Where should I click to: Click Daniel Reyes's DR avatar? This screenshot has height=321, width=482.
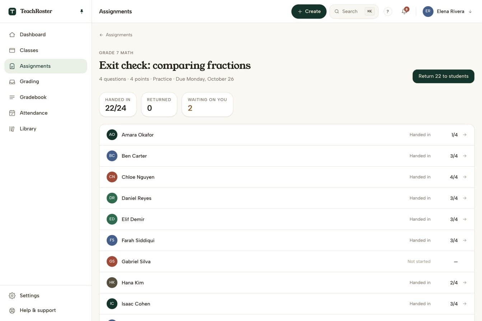(x=112, y=198)
